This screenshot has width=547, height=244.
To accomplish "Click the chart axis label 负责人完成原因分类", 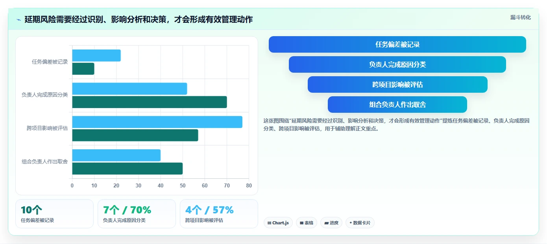I will coord(44,95).
